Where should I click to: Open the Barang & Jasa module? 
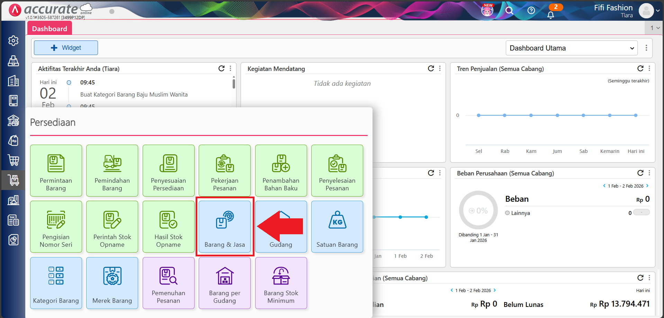pyautogui.click(x=225, y=227)
